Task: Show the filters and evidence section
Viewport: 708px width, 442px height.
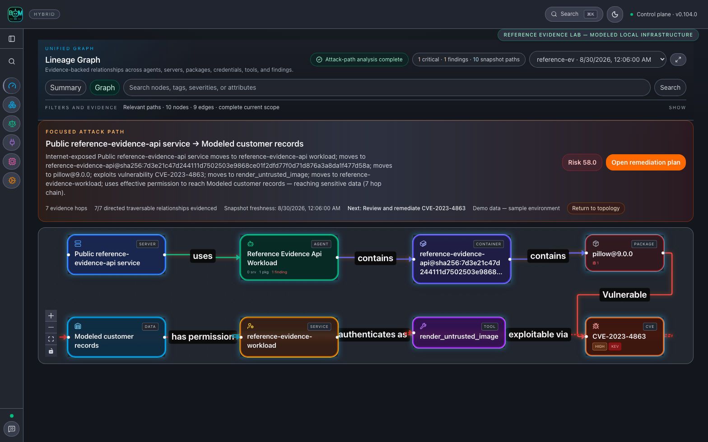Action: point(677,108)
